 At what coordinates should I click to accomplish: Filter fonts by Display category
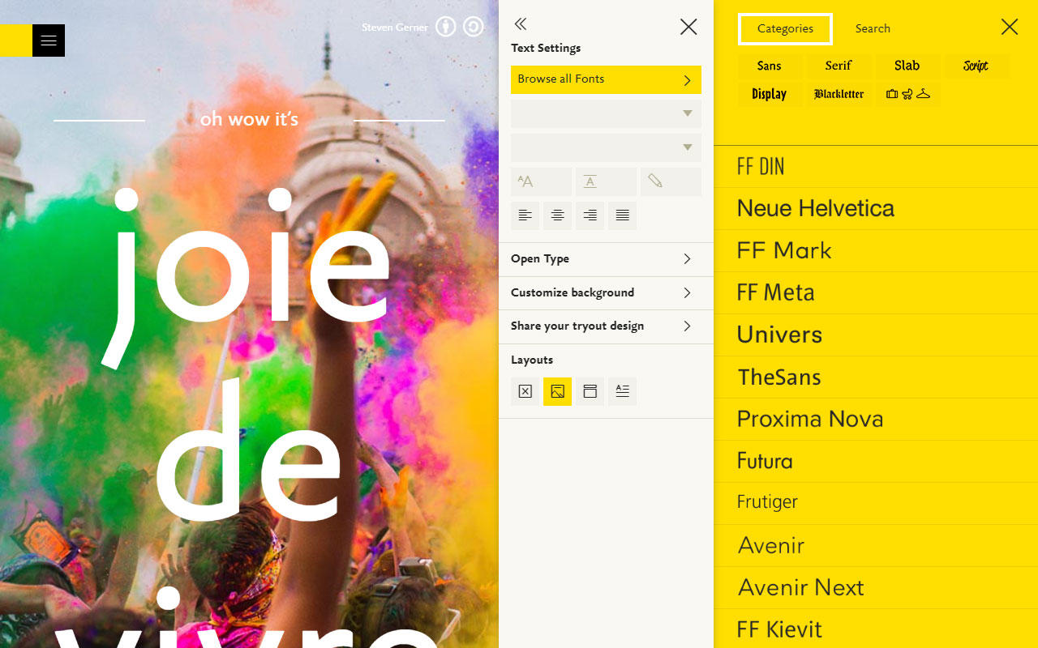tap(769, 95)
